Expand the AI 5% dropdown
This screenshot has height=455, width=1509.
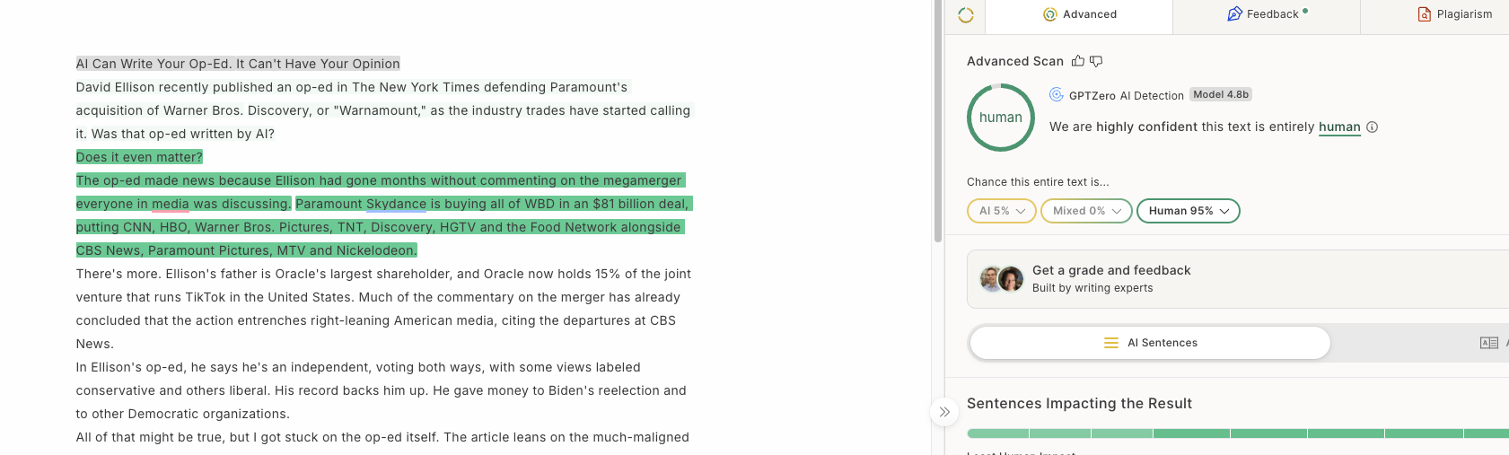click(x=1002, y=211)
